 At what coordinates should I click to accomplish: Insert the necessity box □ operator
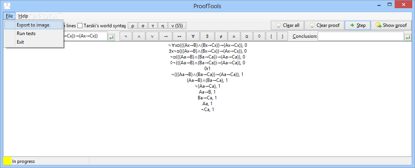click(x=247, y=37)
